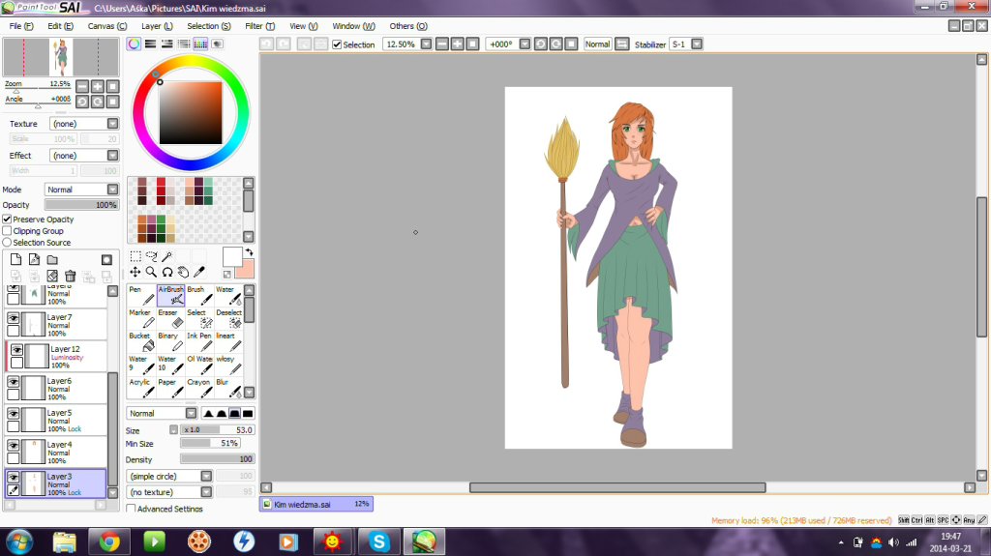Image resolution: width=991 pixels, height=556 pixels.
Task: Select Layer5 in the layer list
Action: click(x=56, y=421)
